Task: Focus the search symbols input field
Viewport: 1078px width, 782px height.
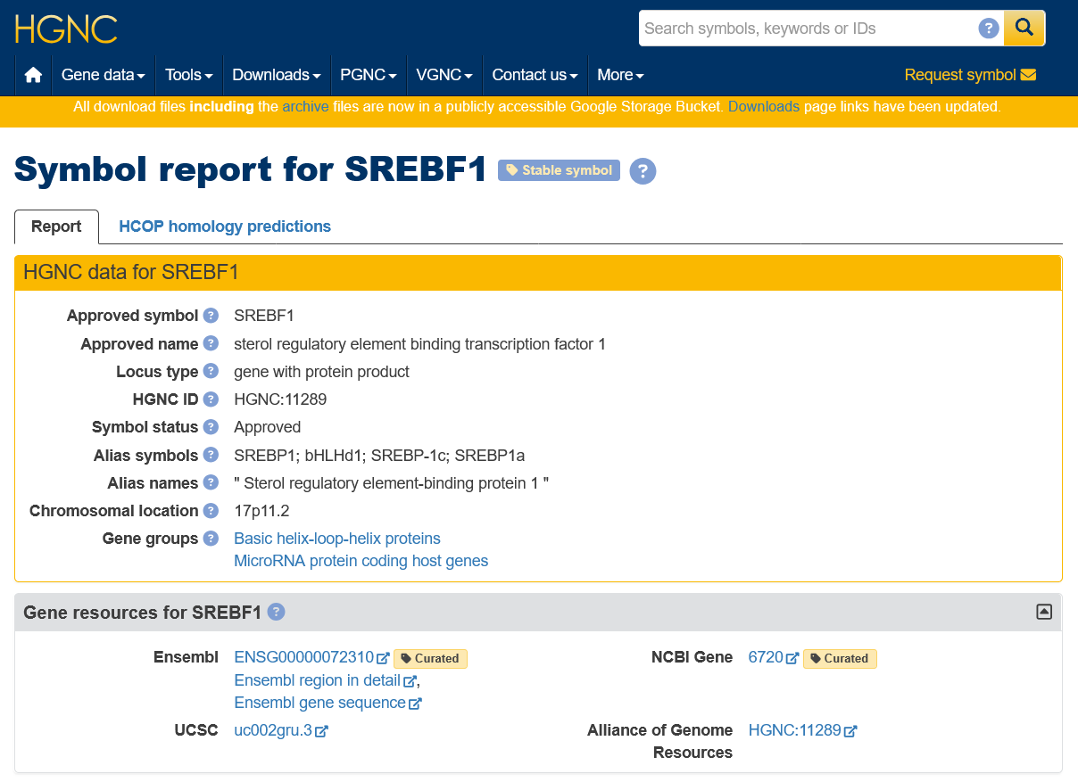Action: [x=808, y=29]
